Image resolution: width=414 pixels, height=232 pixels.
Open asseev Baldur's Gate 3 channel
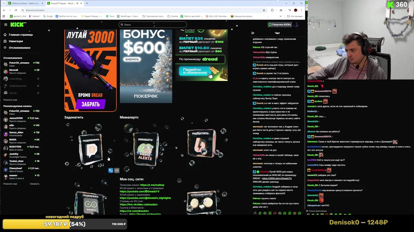pos(21,177)
